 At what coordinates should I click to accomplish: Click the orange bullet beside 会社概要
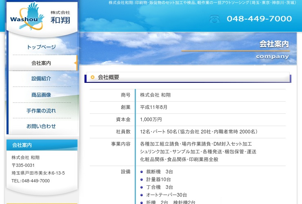pos(93,77)
